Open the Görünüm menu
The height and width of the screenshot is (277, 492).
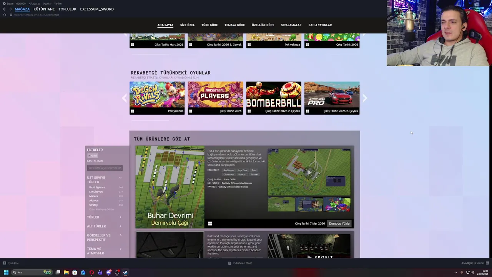click(x=21, y=3)
